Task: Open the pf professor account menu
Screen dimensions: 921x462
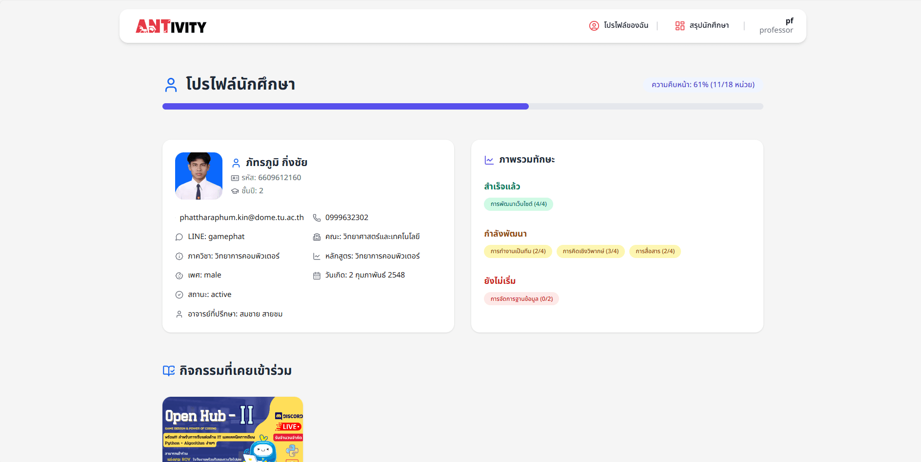Action: click(776, 26)
